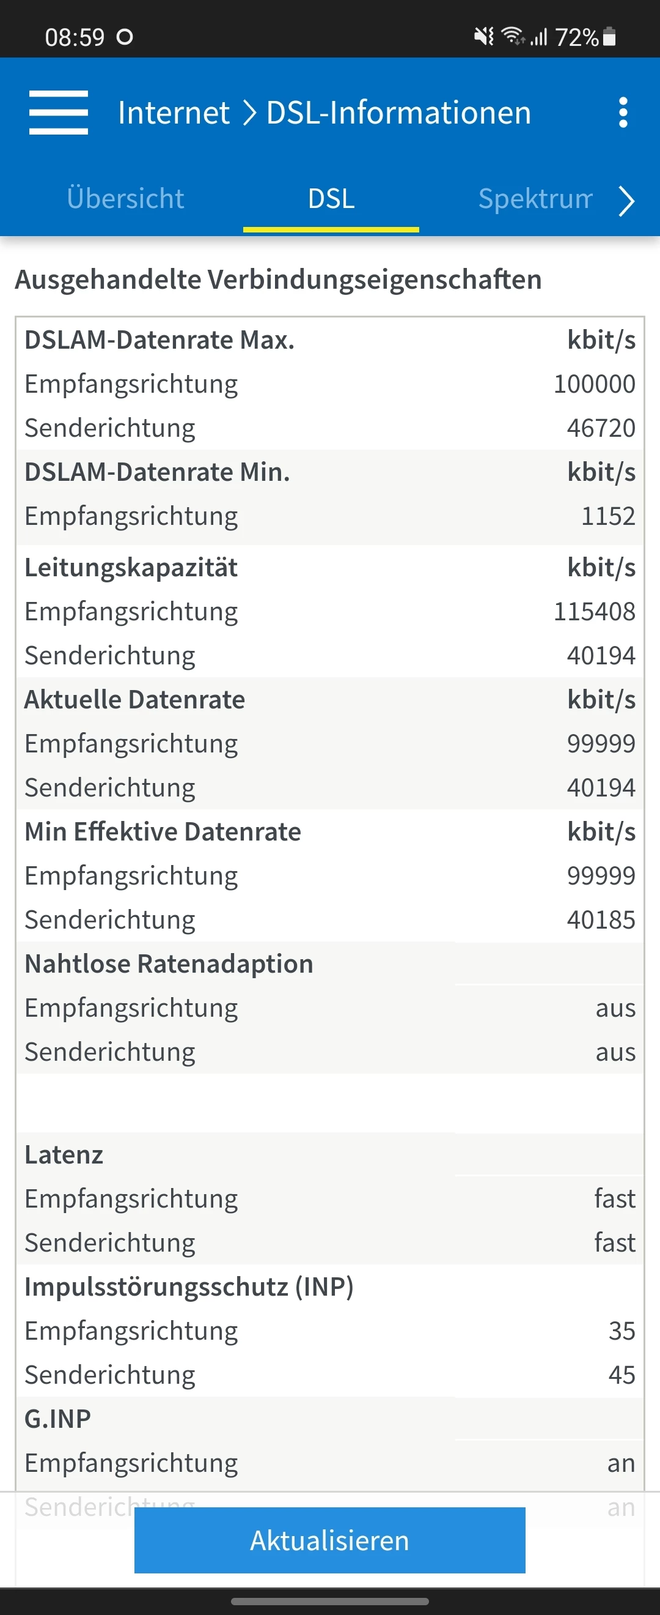Open the Spektrum tab
660x1615 pixels.
tap(535, 199)
